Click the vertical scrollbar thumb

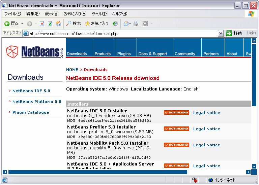(254, 75)
